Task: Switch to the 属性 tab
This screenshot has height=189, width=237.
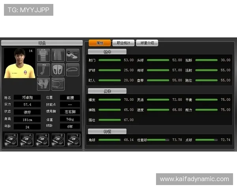Action: (100, 43)
